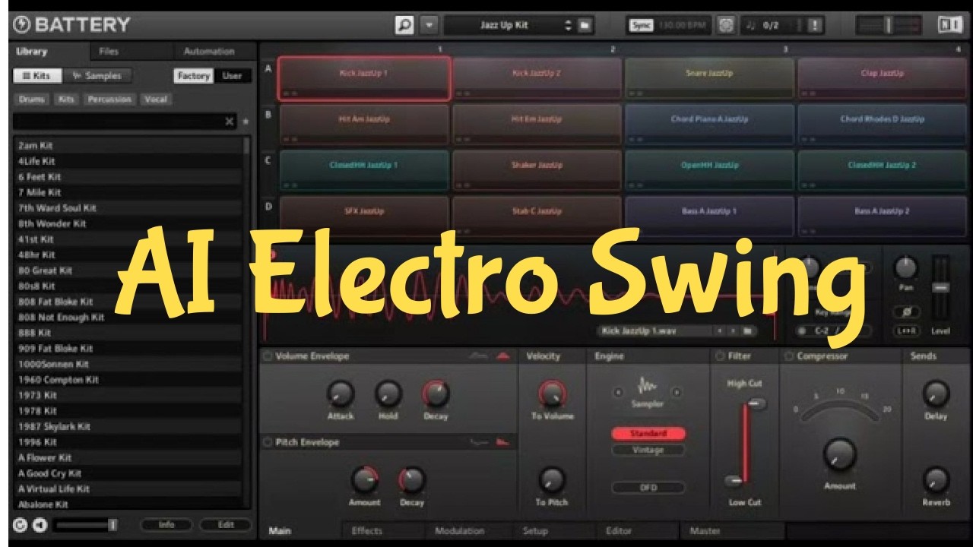Image resolution: width=973 pixels, height=547 pixels.
Task: Select 2am Kit in the list
Action: pyautogui.click(x=128, y=145)
